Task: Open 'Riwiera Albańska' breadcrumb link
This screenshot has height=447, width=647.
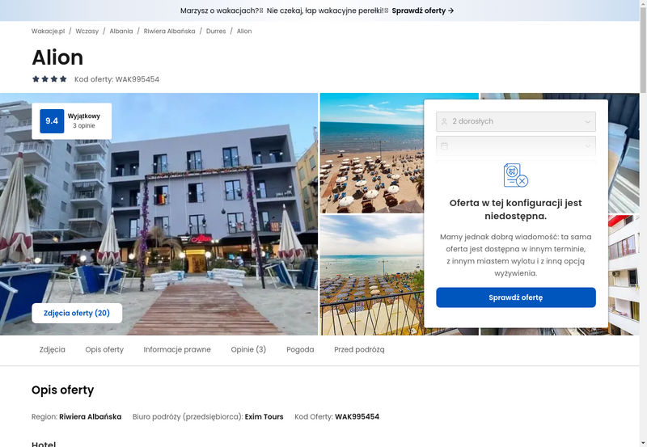Action: pos(170,31)
